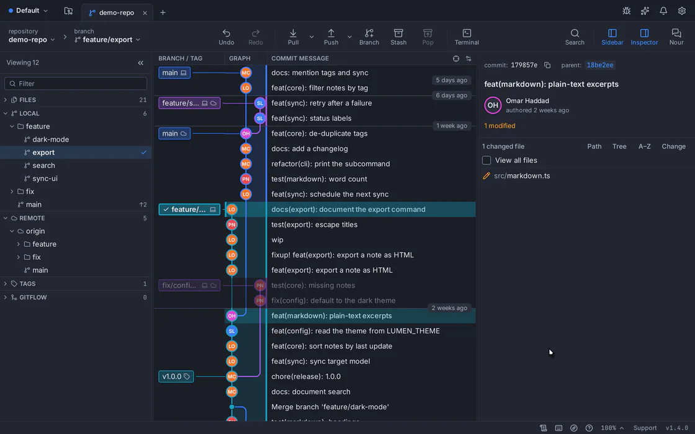The width and height of the screenshot is (695, 434).
Task: Close the demo-repo tab
Action: click(145, 13)
